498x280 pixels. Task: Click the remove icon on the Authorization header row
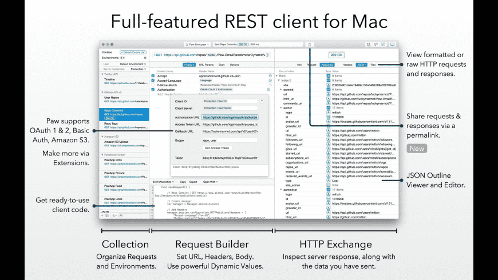coord(268,90)
